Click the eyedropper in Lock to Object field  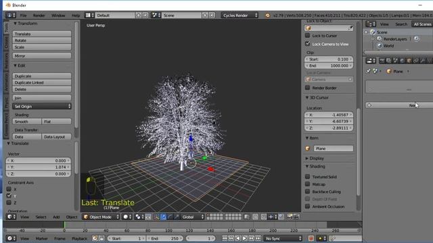coord(350,28)
